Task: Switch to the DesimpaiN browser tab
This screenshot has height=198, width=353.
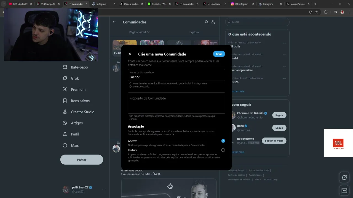Action: click(x=49, y=4)
